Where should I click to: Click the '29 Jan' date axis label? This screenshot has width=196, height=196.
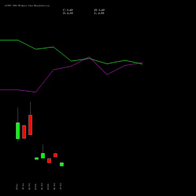coord(17,187)
